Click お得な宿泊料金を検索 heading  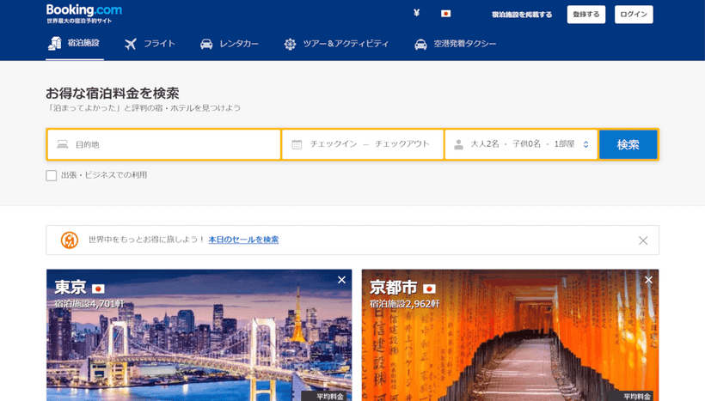tap(113, 93)
